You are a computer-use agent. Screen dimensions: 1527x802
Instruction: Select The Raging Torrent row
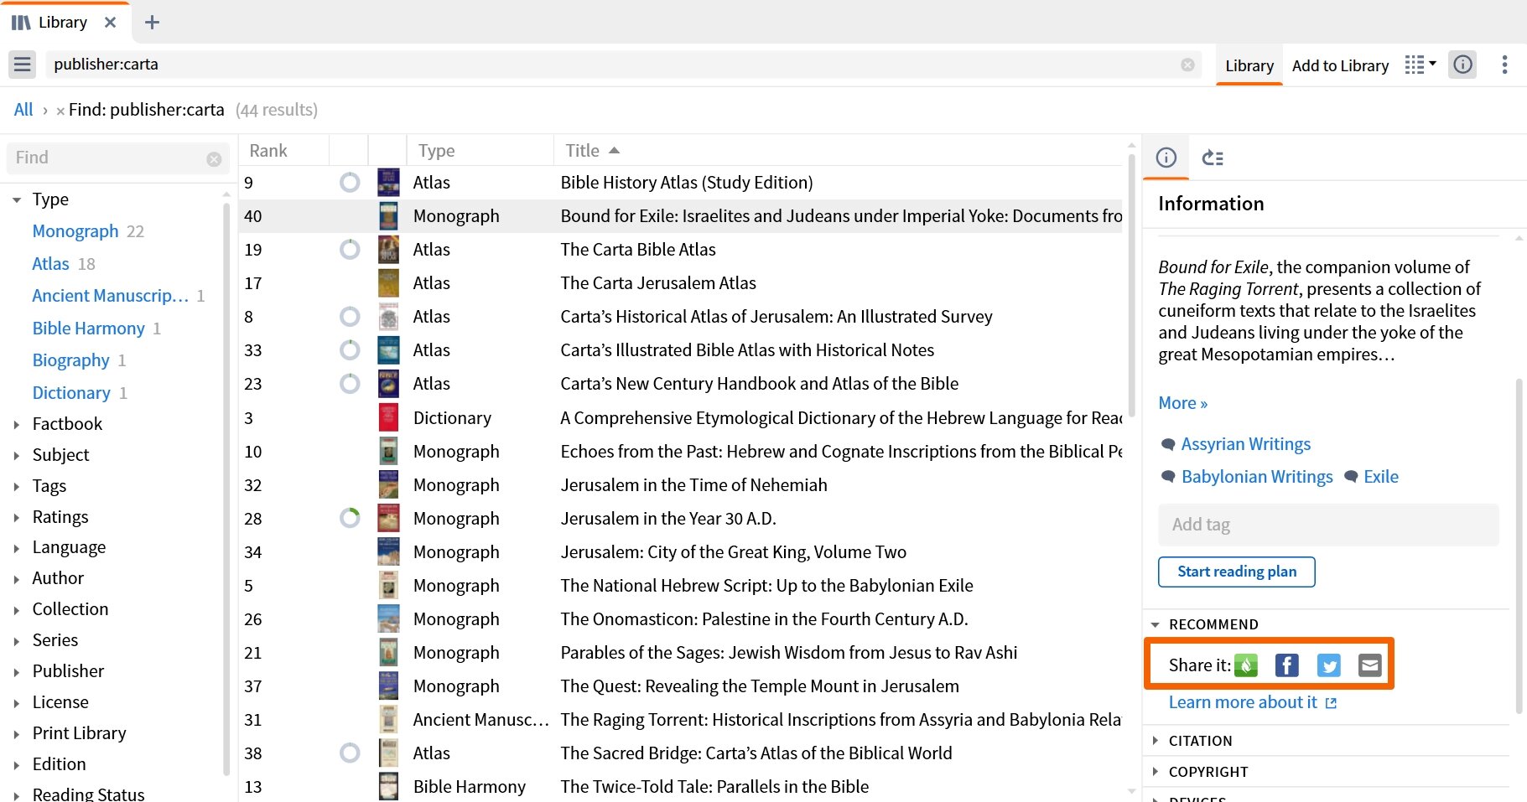[x=680, y=720]
